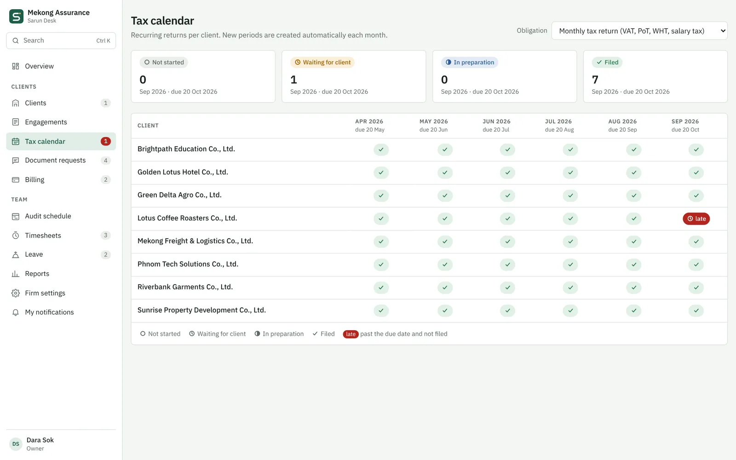This screenshot has width=736, height=460.
Task: Focus the Search input field
Action: (61, 40)
